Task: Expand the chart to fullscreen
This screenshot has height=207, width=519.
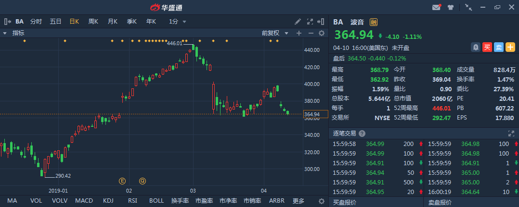Action: 310,22
